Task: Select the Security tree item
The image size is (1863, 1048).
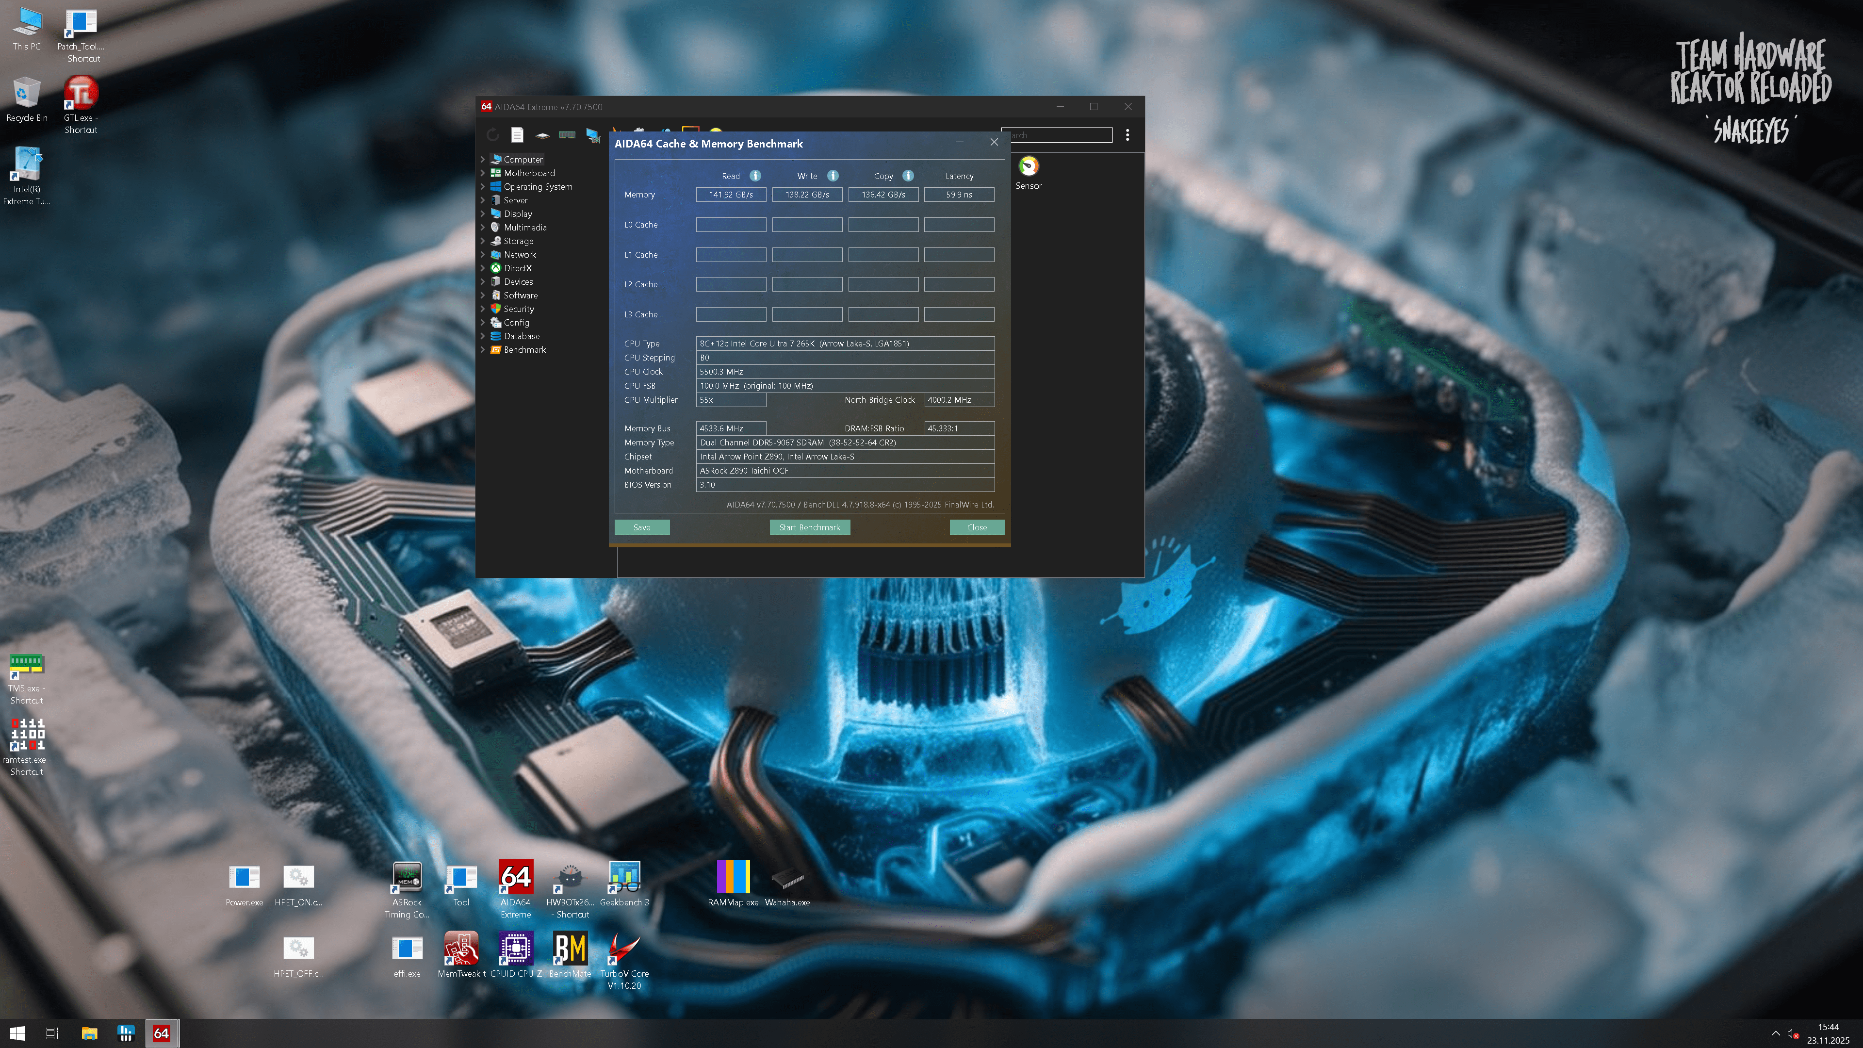Action: point(519,309)
